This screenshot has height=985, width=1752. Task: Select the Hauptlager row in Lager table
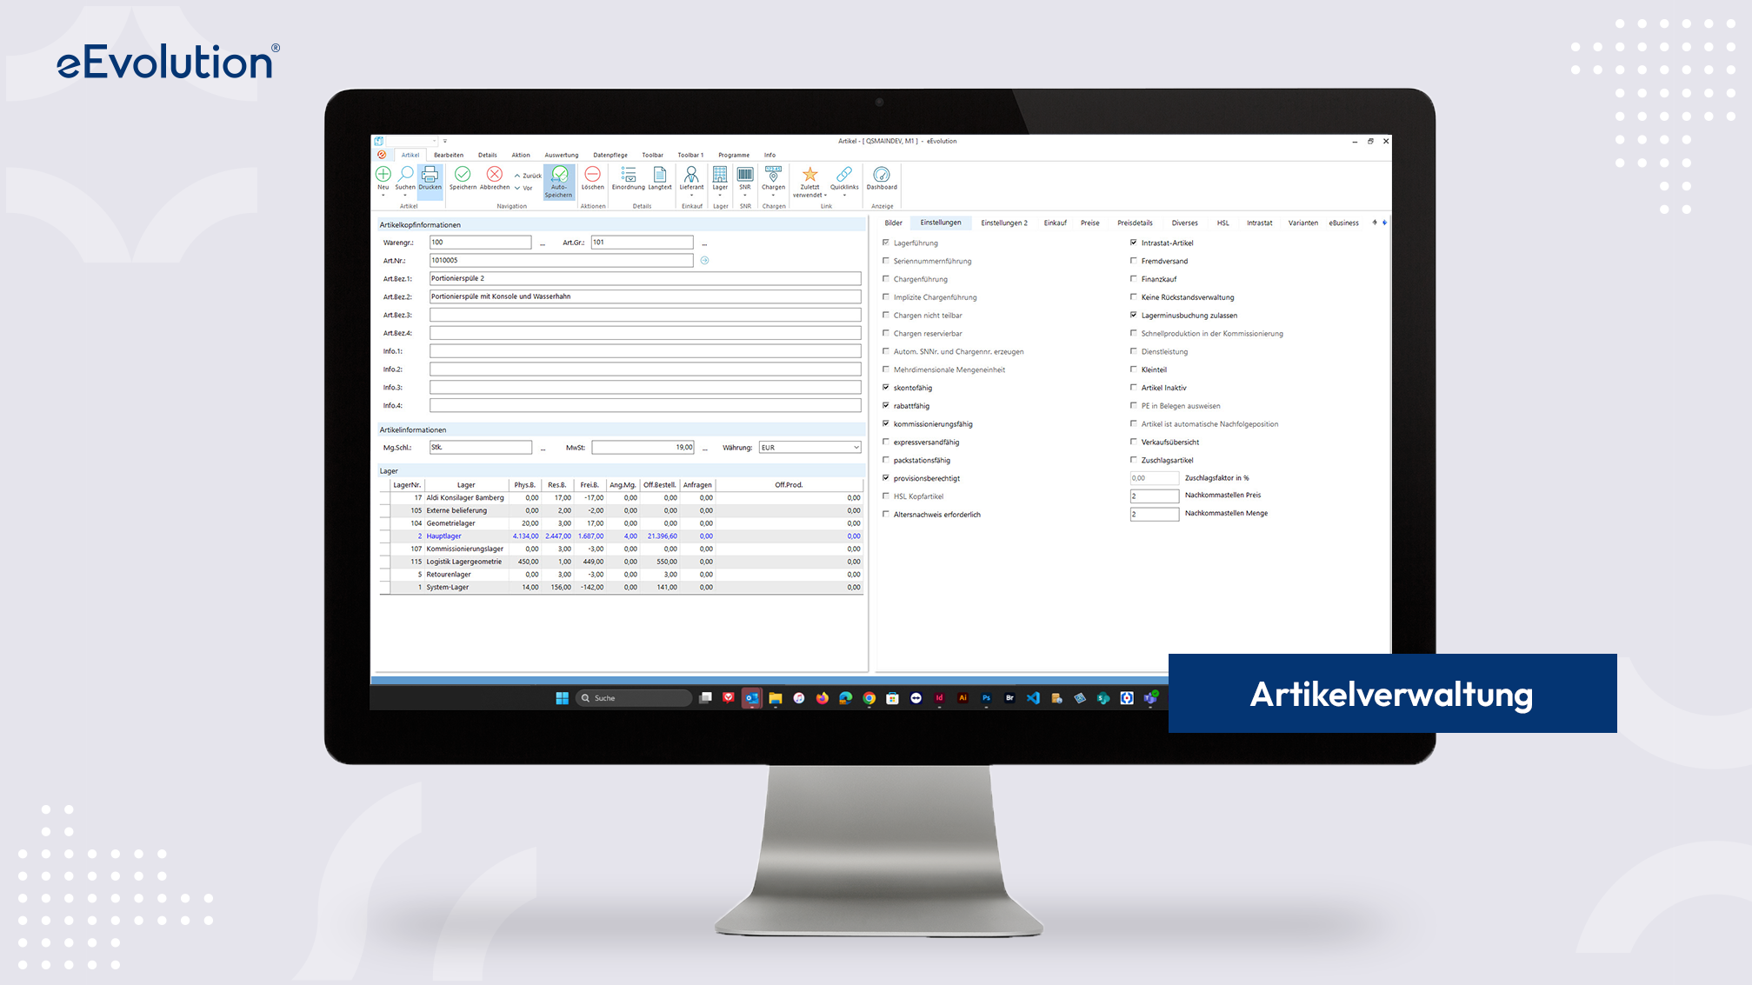click(x=444, y=536)
